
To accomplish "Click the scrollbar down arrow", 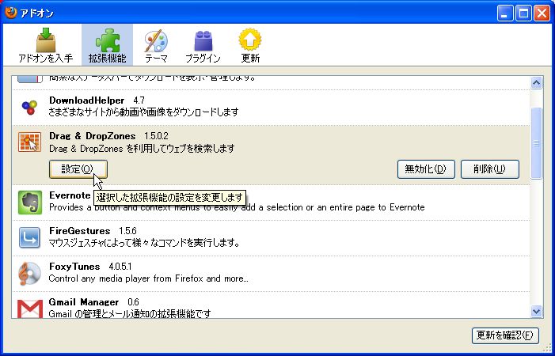I will (x=536, y=311).
